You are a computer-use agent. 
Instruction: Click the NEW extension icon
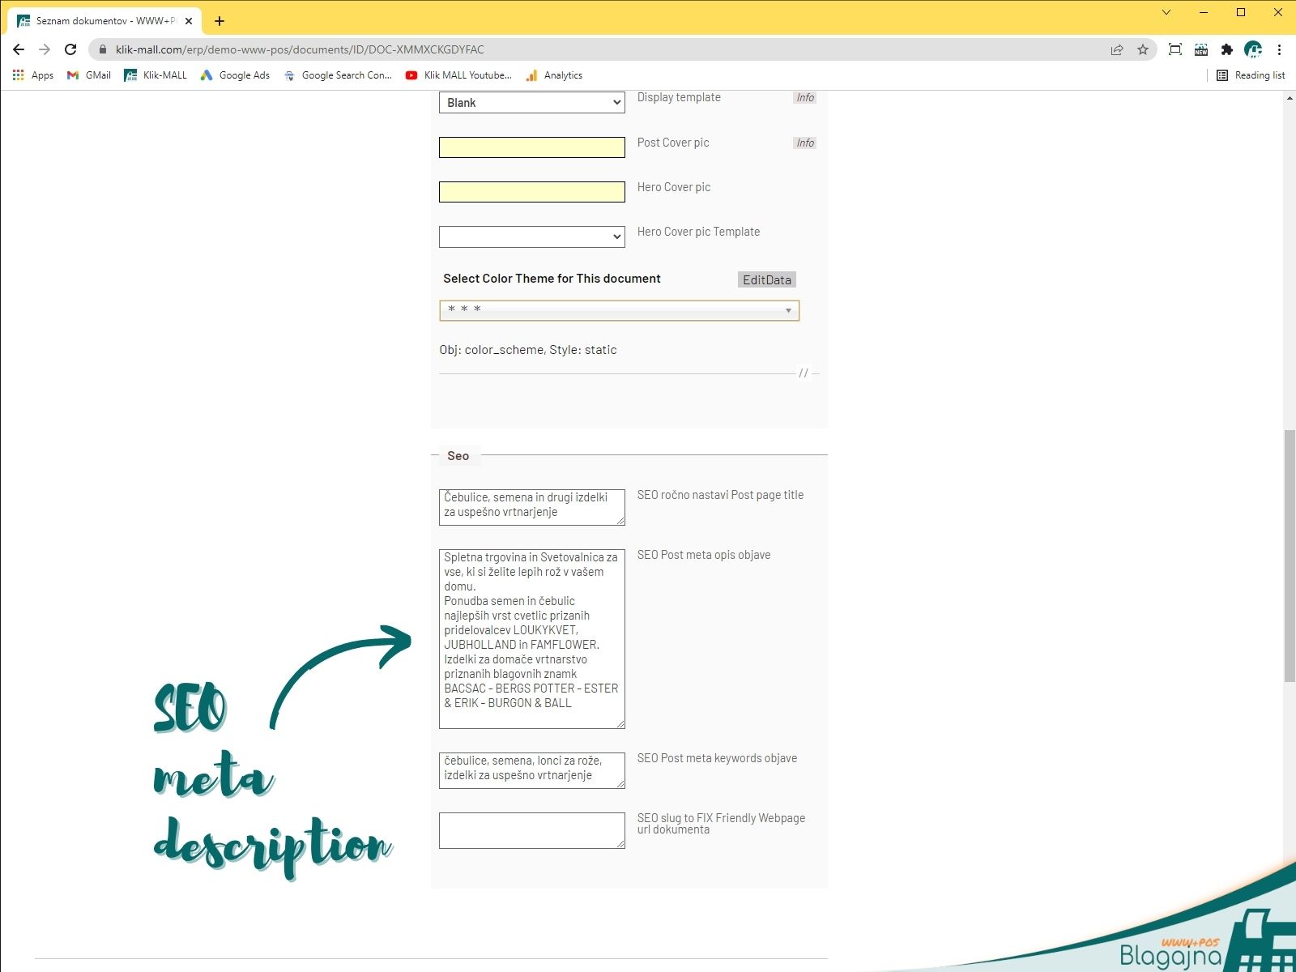click(x=1201, y=49)
